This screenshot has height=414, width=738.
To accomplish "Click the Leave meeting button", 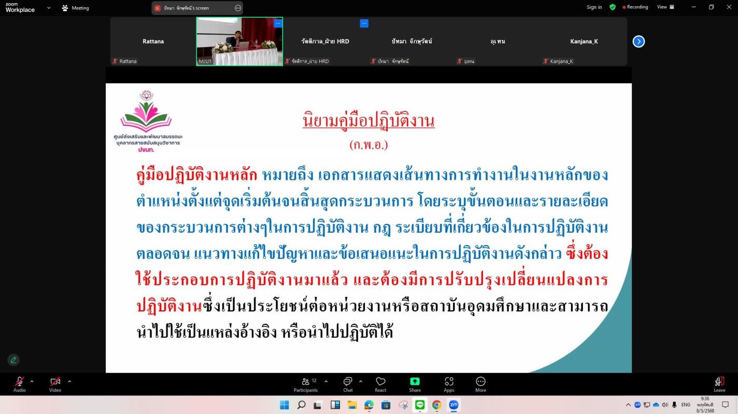I will click(719, 384).
